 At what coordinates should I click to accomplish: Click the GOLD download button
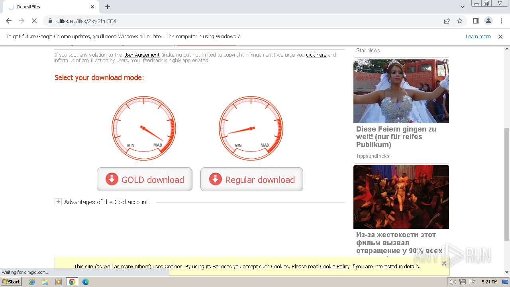[x=145, y=179]
